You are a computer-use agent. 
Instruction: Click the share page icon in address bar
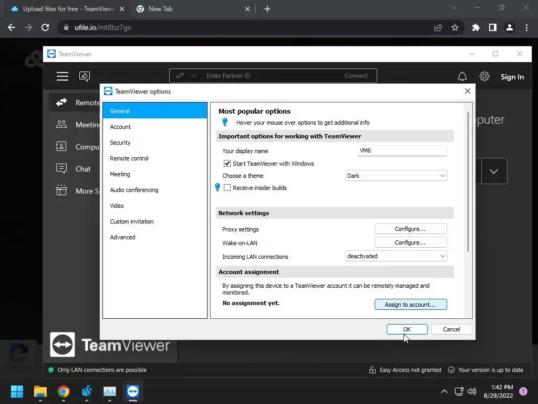point(438,27)
